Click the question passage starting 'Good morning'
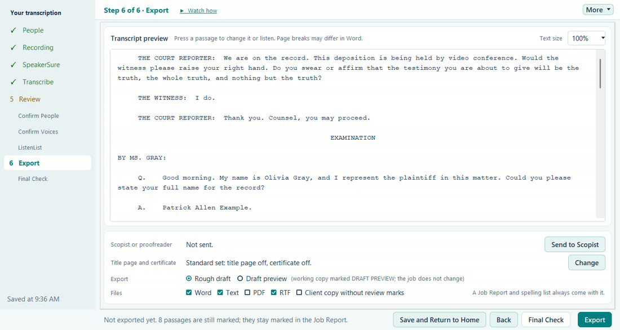Viewport: 620px width, 330px height. pos(344,182)
